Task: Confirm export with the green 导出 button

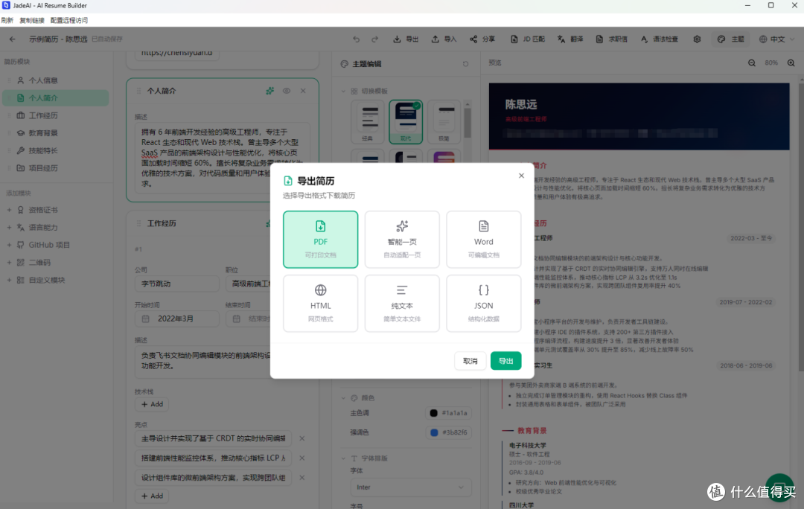Action: pos(505,361)
